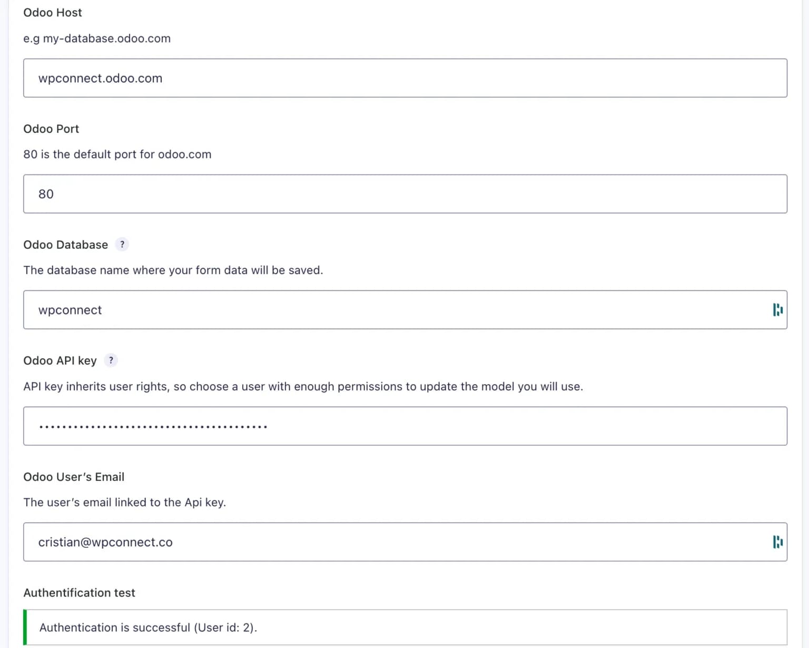Viewport: 809px width, 648px height.
Task: Click the "Odoo Database" label text
Action: tap(65, 244)
